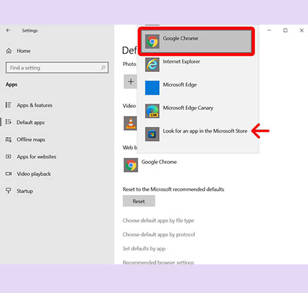Click the back arrow in Settings

9,30
